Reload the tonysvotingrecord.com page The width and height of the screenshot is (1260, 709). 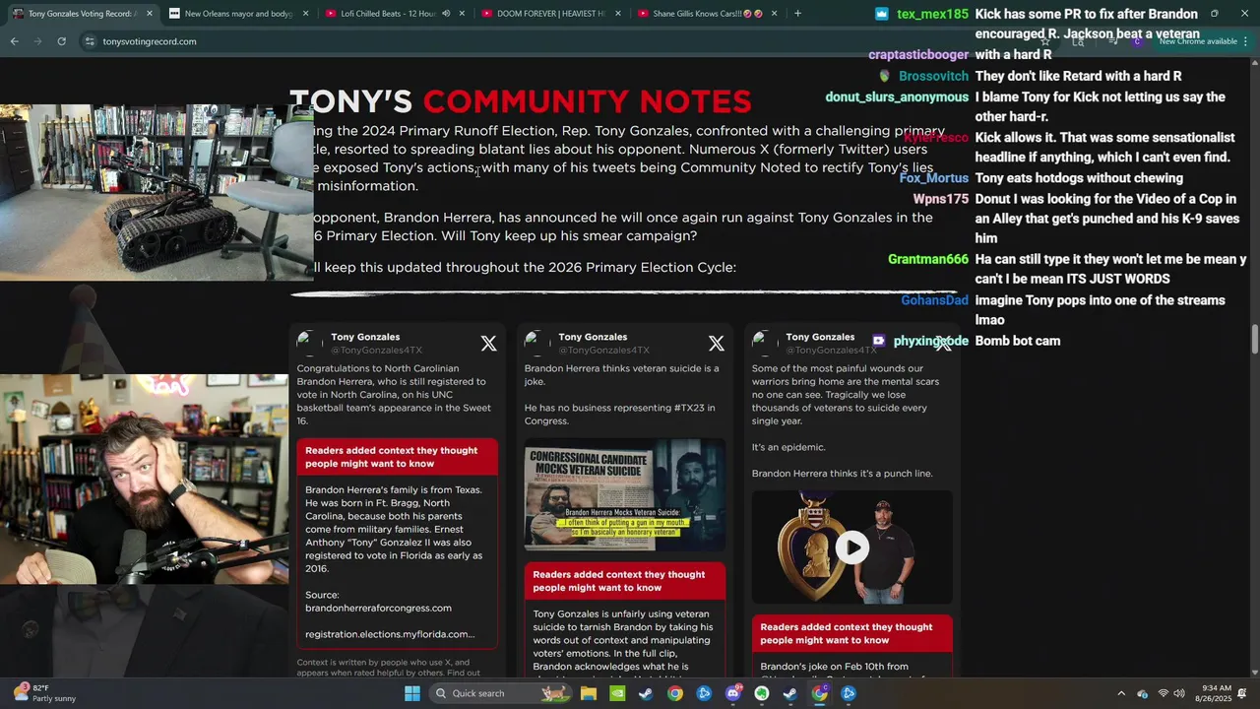point(61,41)
